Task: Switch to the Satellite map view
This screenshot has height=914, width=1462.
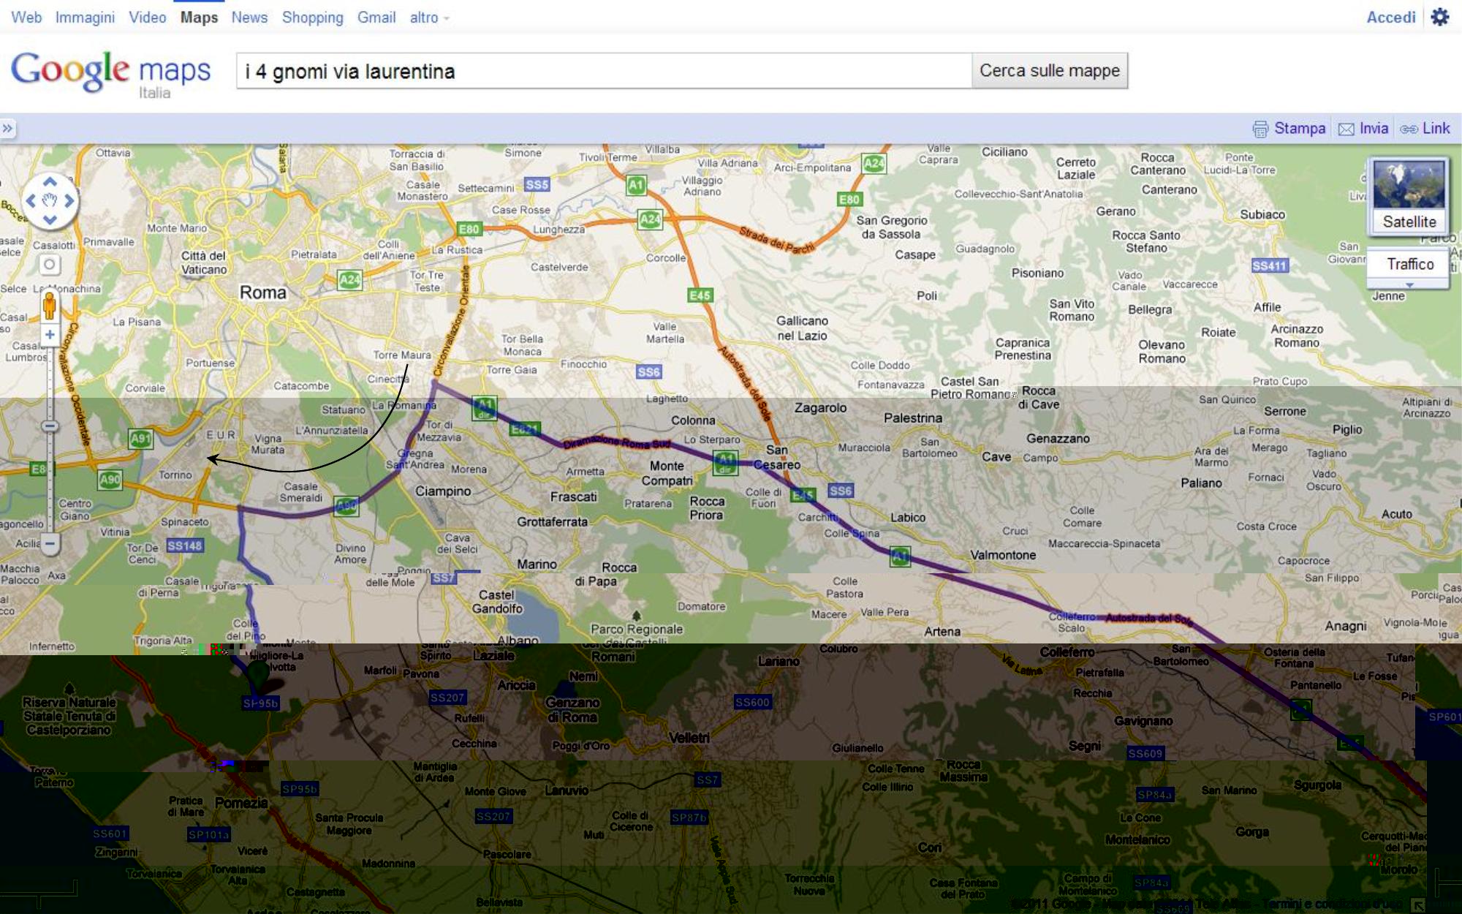Action: [x=1409, y=195]
